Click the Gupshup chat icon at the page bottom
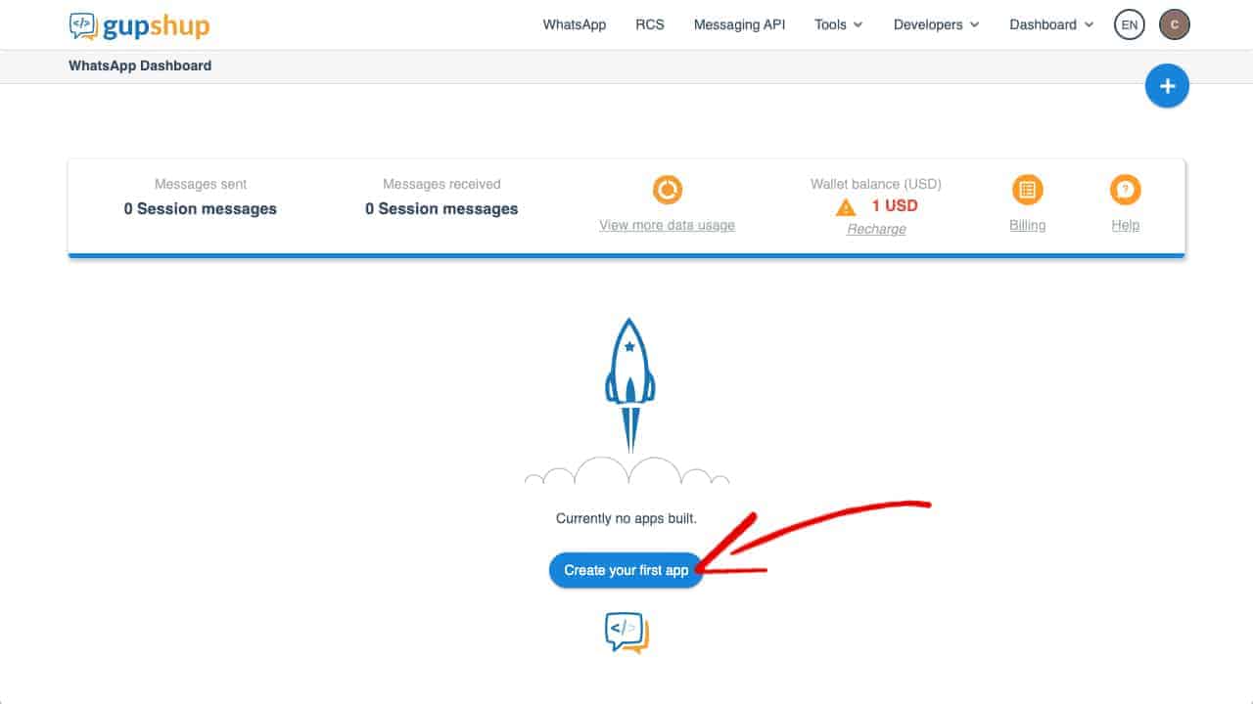The height and width of the screenshot is (704, 1253). click(626, 633)
